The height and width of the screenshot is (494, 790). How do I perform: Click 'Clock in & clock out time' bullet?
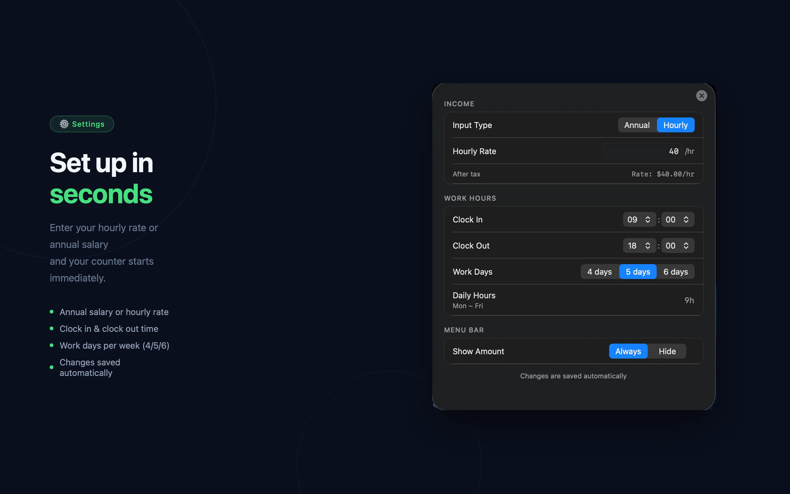tap(109, 329)
